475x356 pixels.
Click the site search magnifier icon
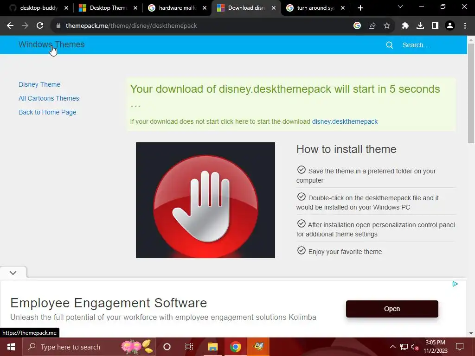coord(390,45)
